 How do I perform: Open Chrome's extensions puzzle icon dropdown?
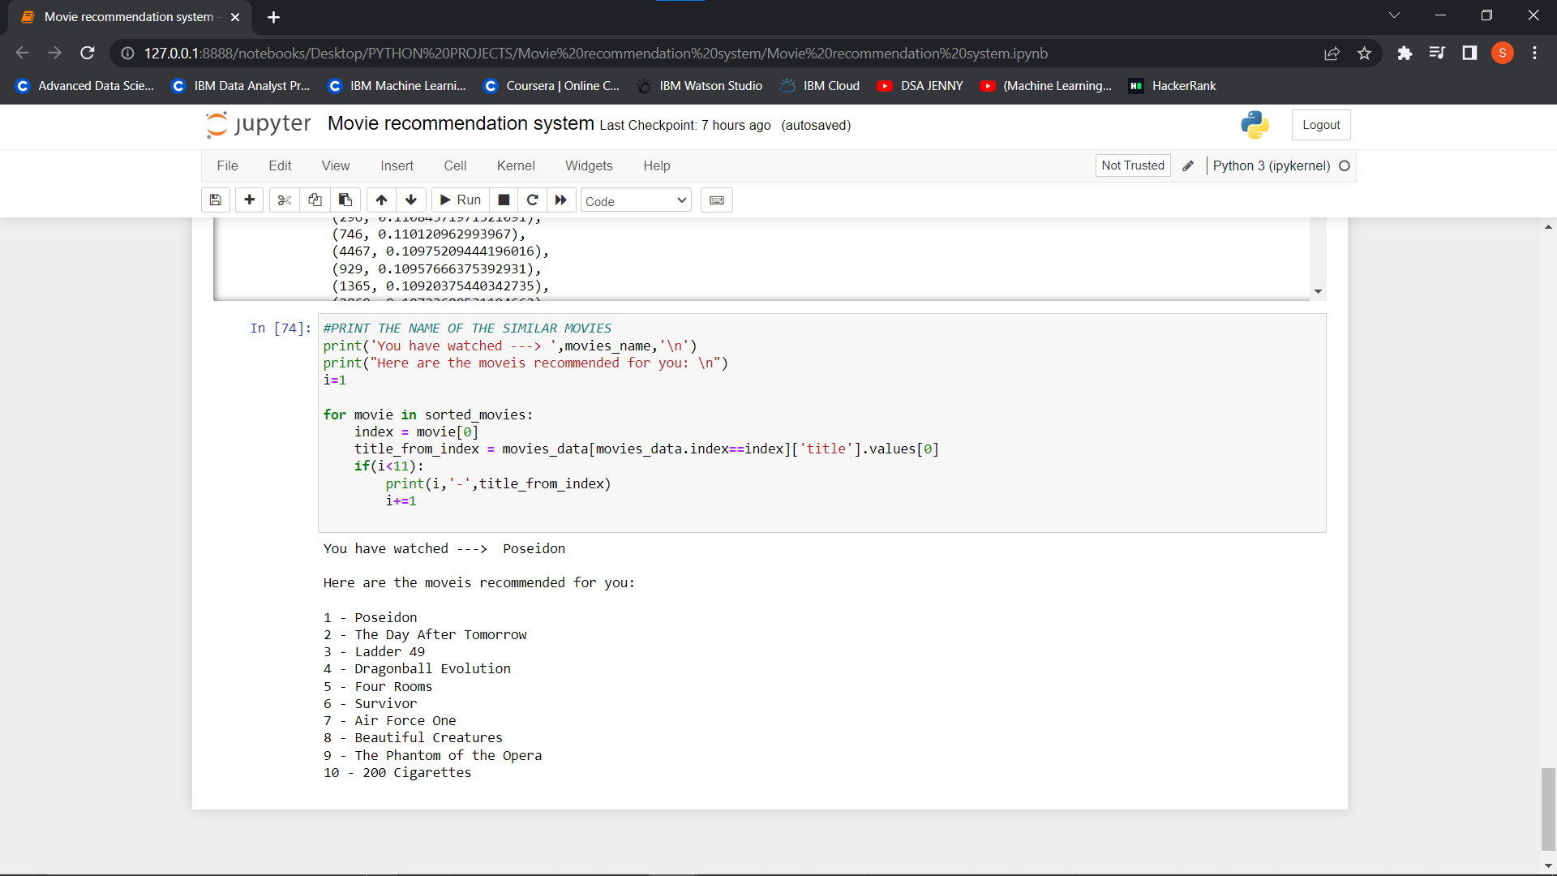coord(1405,53)
